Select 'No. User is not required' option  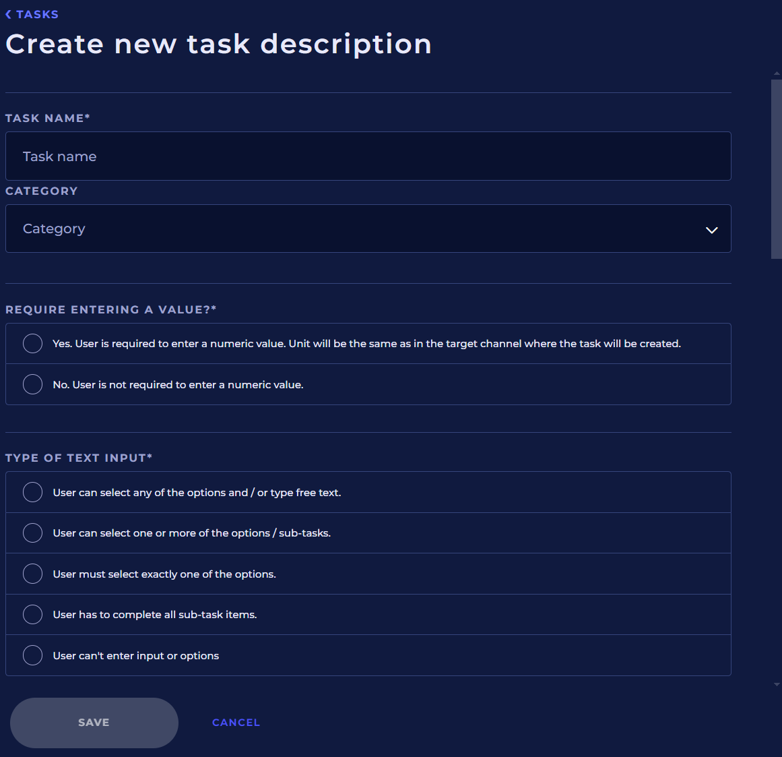point(32,384)
